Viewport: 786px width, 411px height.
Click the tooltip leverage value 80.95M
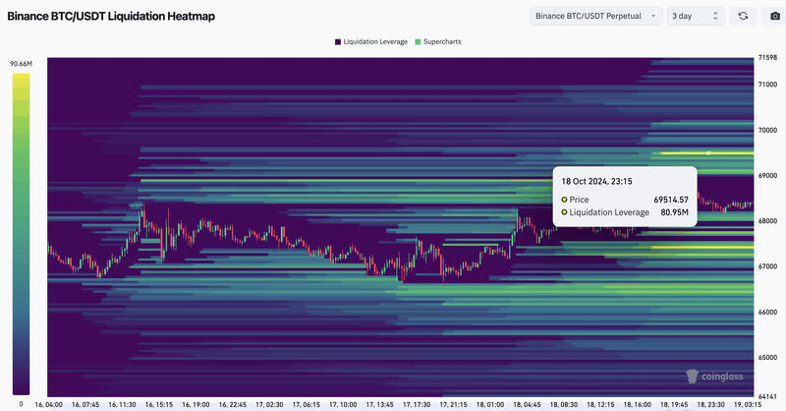click(x=675, y=212)
